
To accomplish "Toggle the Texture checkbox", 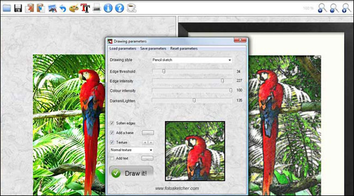I will point(112,142).
